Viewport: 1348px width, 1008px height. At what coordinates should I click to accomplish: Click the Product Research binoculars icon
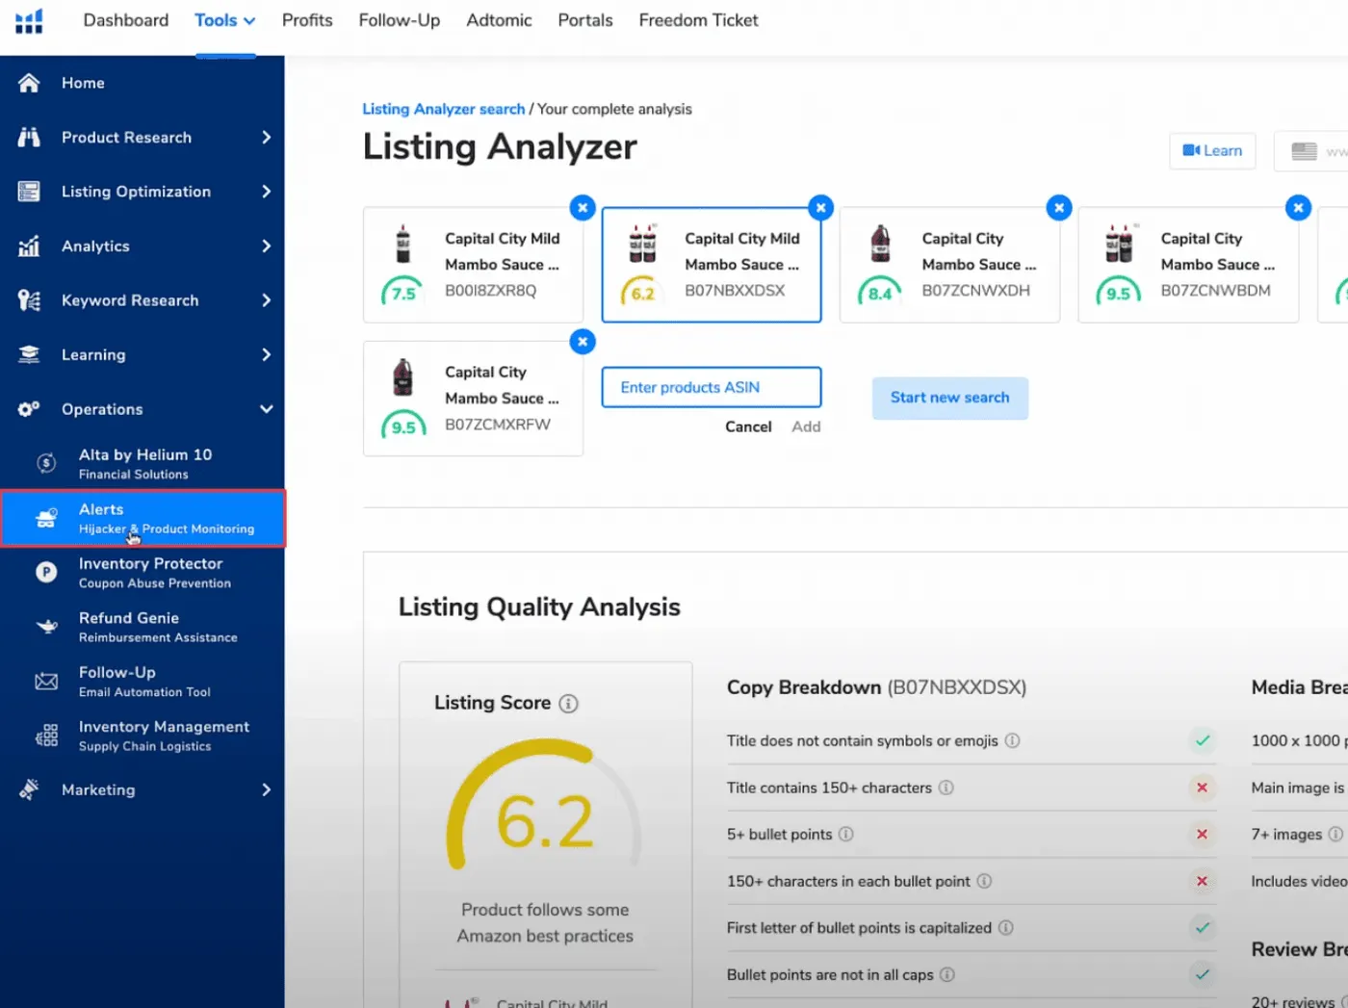tap(29, 138)
